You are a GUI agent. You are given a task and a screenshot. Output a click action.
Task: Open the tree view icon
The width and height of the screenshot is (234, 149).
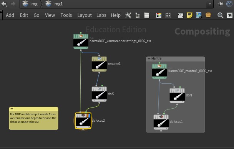[138, 15]
